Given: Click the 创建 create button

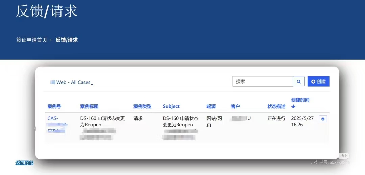Looking at the screenshot, I should point(318,81).
